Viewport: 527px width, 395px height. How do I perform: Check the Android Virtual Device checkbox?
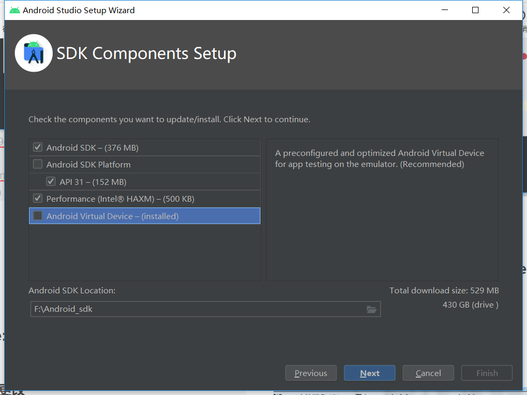click(x=37, y=216)
